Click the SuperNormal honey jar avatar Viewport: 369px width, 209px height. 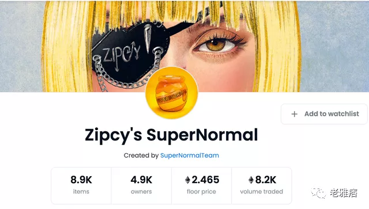click(x=172, y=93)
